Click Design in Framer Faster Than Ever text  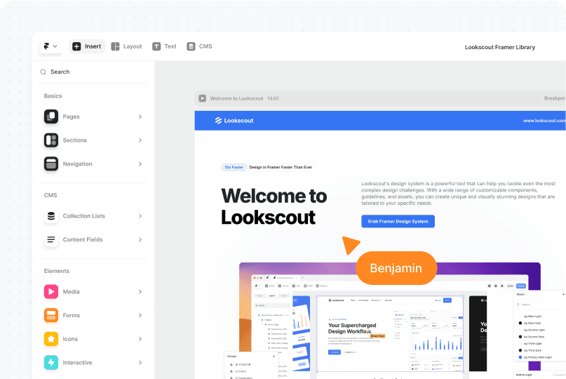coord(281,167)
